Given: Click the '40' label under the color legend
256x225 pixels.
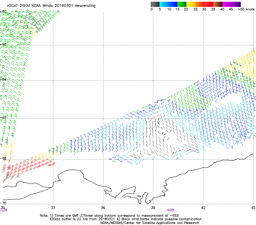Looking at the screenshot, I should point(222,9).
